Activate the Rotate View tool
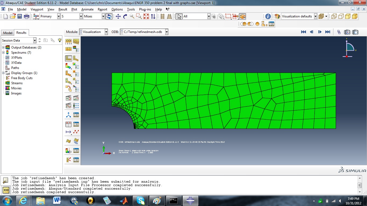Image resolution: width=367 pixels, height=206 pixels. click(125, 16)
